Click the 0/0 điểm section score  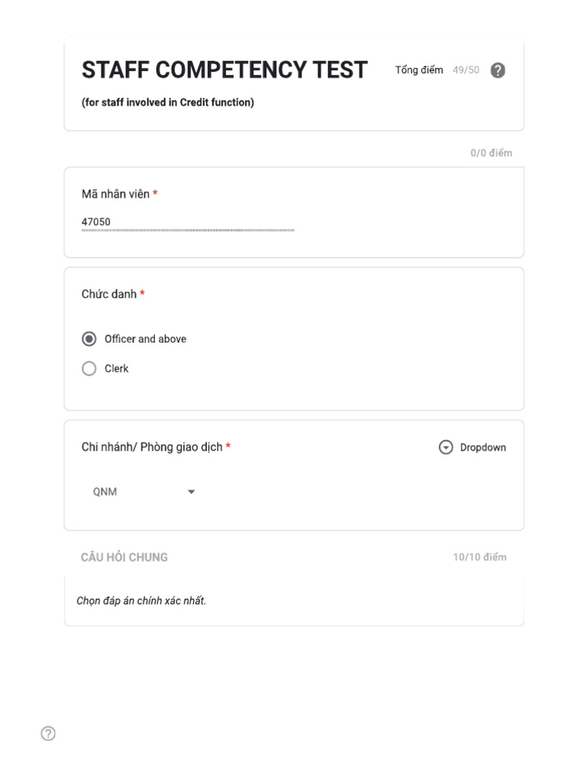491,153
